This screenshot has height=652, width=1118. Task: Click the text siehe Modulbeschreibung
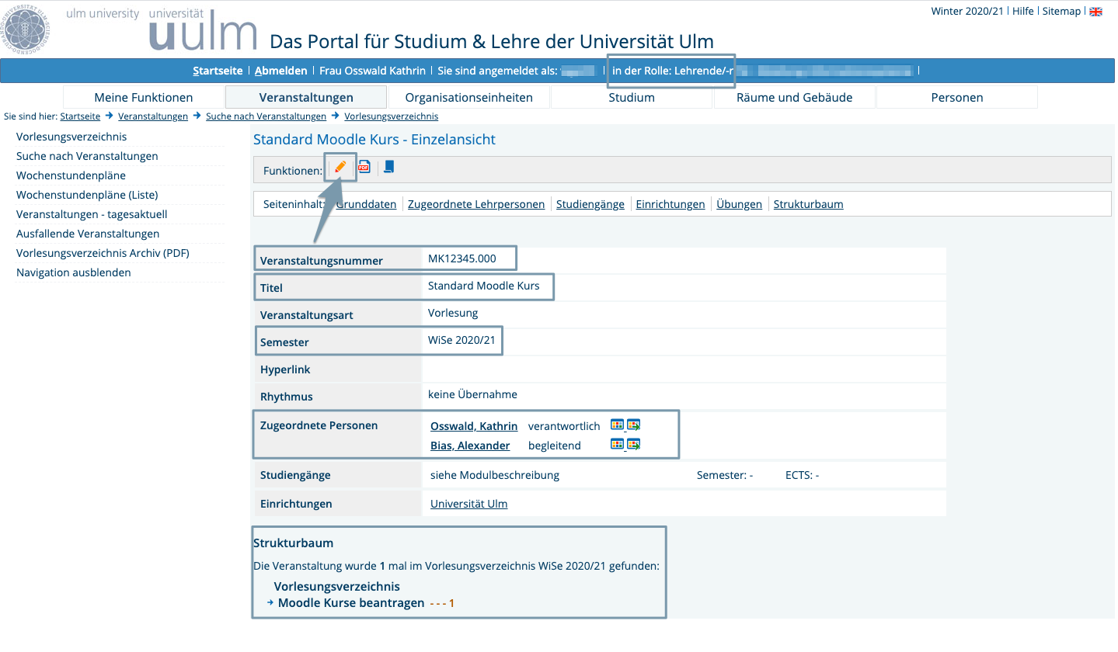(x=495, y=475)
